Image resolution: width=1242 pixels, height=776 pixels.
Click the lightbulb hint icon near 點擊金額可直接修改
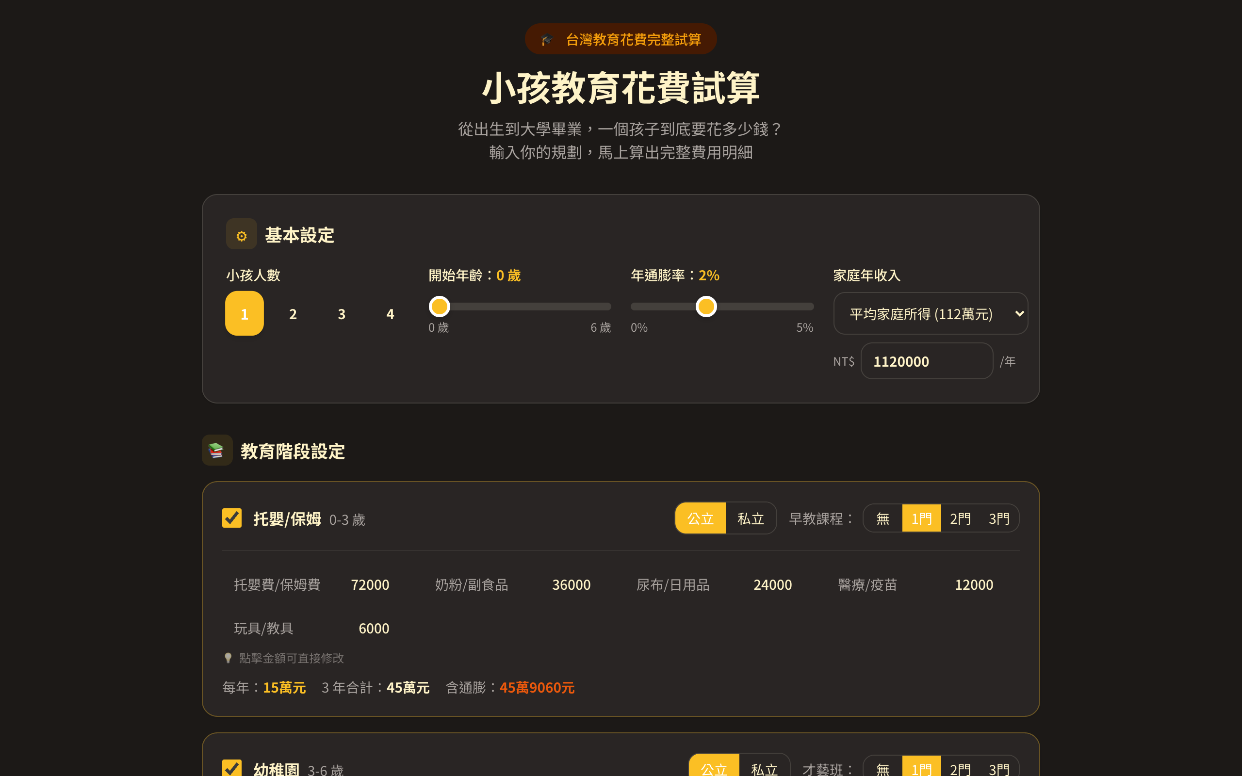click(228, 658)
